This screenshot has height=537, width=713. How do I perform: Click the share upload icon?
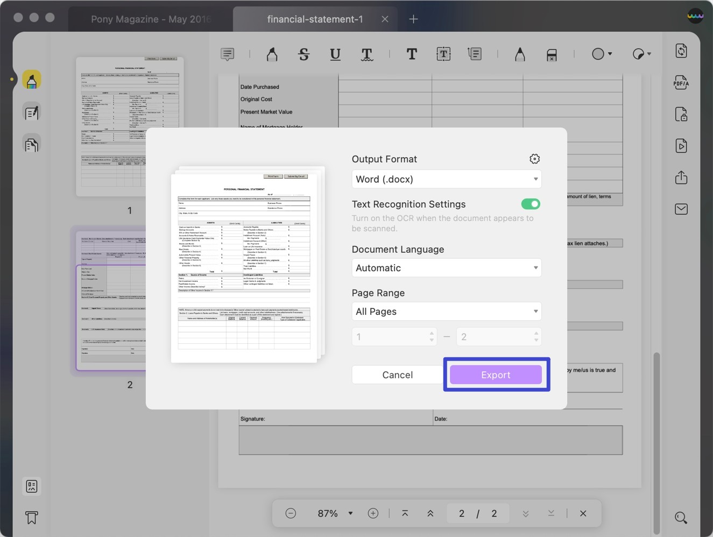pos(681,177)
